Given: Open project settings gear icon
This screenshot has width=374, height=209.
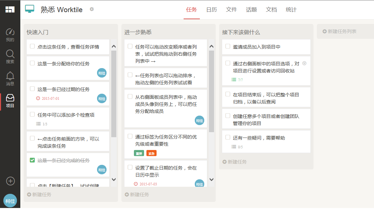Looking at the screenshot, I should point(92,9).
